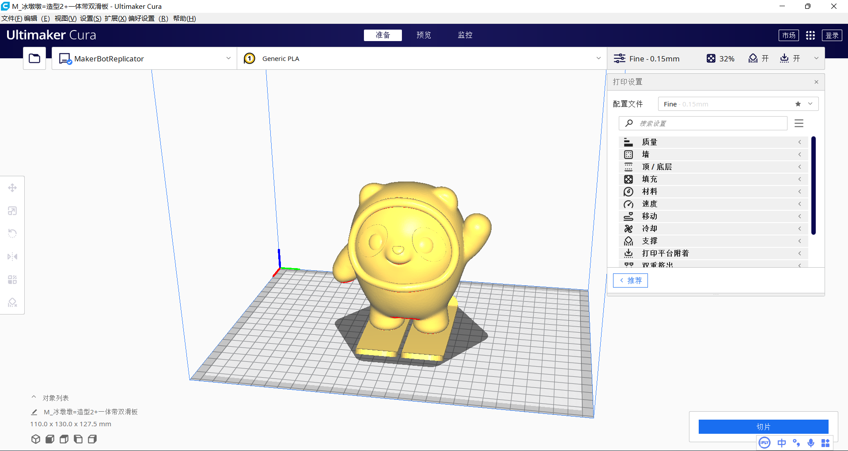
Task: Select the Move tool in left toolbar
Action: point(12,188)
